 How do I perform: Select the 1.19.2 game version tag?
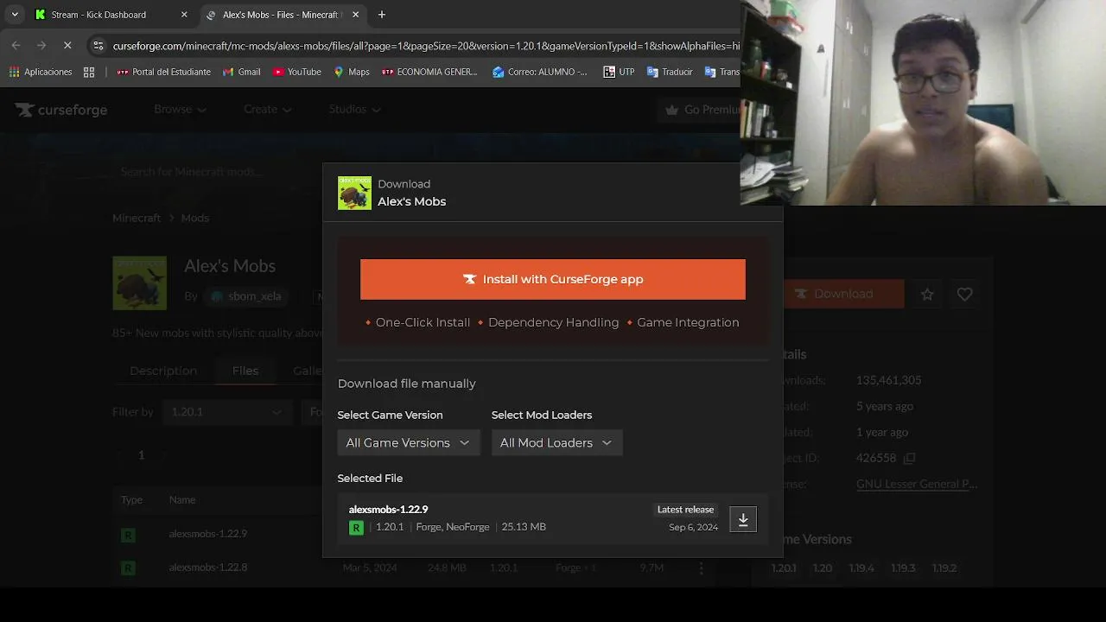[944, 568]
